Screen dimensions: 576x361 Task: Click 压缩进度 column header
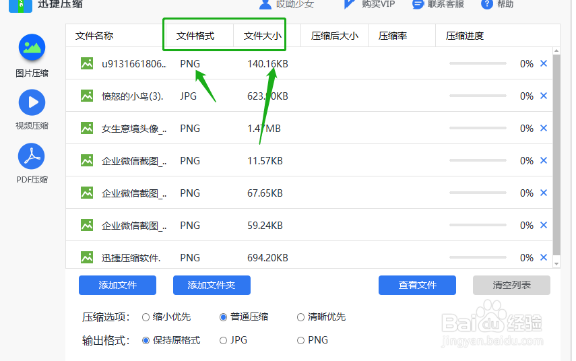click(x=465, y=36)
